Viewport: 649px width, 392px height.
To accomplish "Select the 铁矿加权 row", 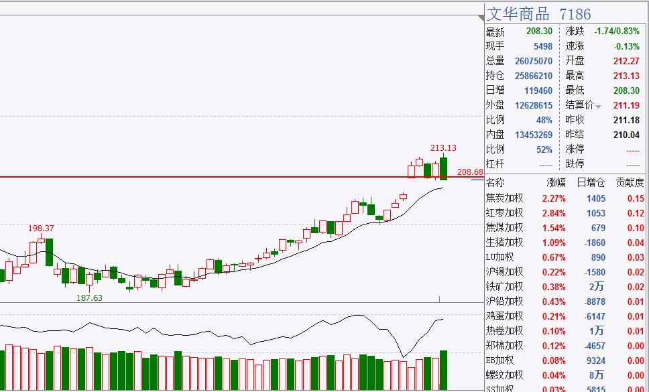I will (x=565, y=287).
